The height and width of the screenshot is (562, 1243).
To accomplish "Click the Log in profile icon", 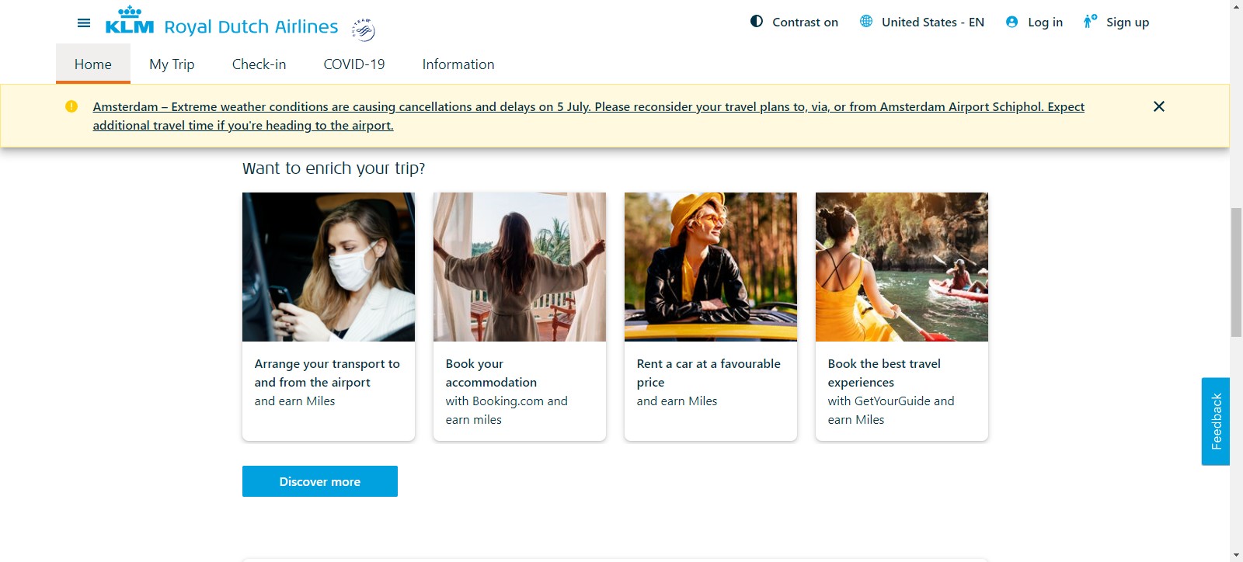I will pos(1011,22).
